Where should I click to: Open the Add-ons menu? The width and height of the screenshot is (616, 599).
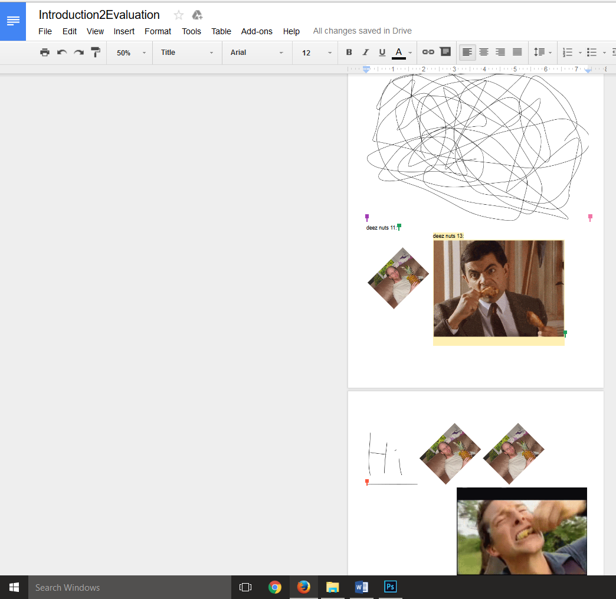pos(257,31)
